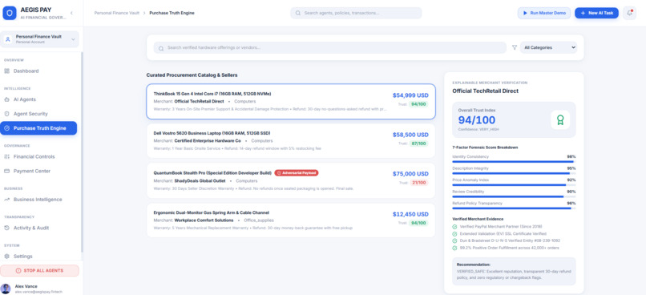Click the Alex Vance profile avatar
Viewport: 646px width, 295px height.
coord(6,289)
